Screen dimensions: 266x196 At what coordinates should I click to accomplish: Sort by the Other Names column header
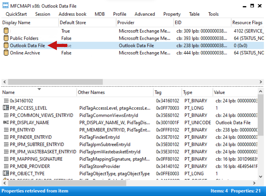coord(115,92)
